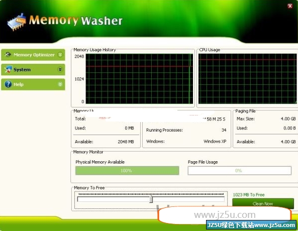298x231 pixels.
Task: Open the Memory Optimizer panel
Action: [x=33, y=55]
